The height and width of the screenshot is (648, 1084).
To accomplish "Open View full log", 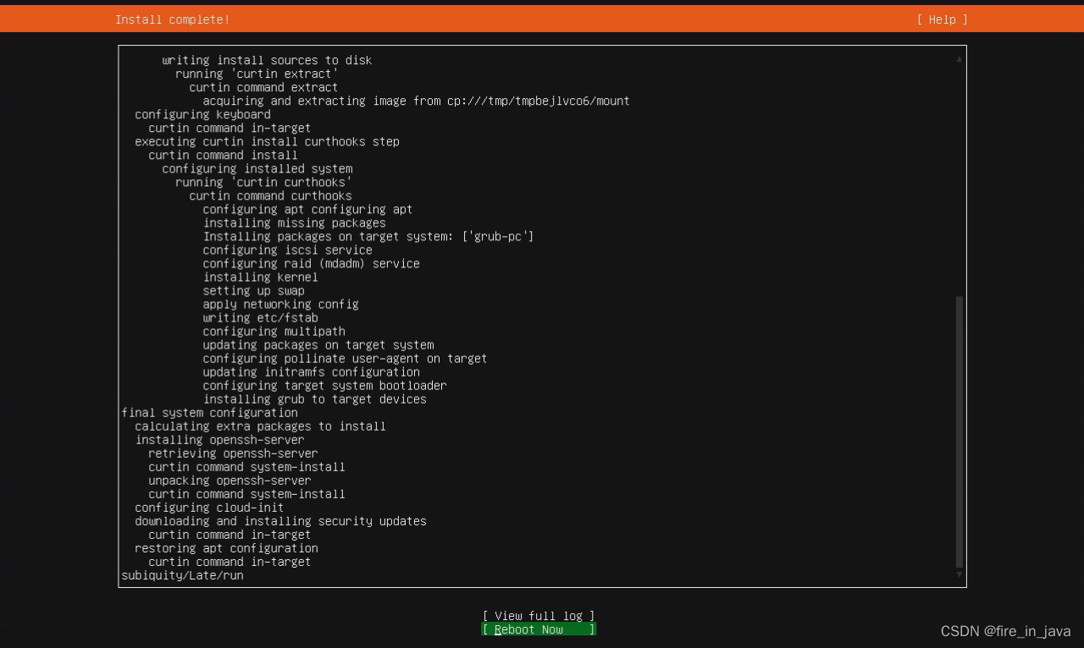I will pyautogui.click(x=539, y=616).
